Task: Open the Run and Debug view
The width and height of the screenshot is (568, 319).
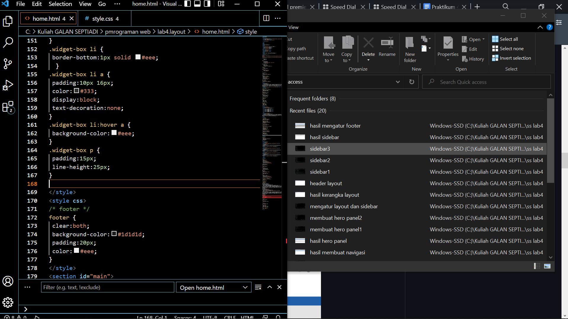Action: 8,85
